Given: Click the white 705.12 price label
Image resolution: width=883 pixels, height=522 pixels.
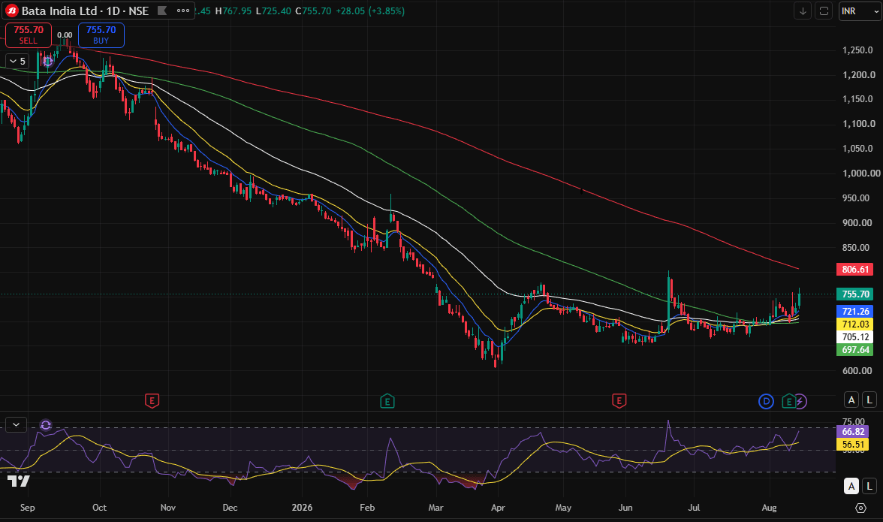Looking at the screenshot, I should tap(855, 336).
